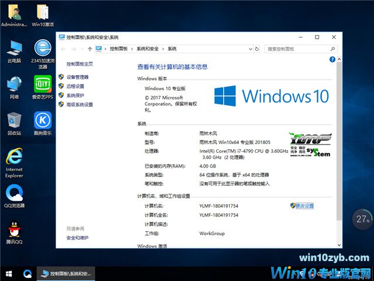Select the control panel taskbar window button

[66, 274]
